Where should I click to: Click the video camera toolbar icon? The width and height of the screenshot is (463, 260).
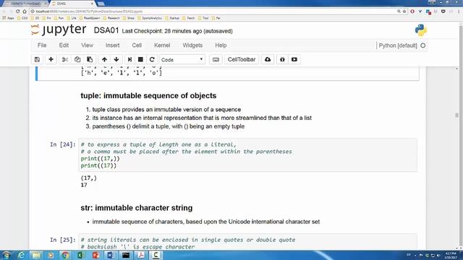click(294, 59)
